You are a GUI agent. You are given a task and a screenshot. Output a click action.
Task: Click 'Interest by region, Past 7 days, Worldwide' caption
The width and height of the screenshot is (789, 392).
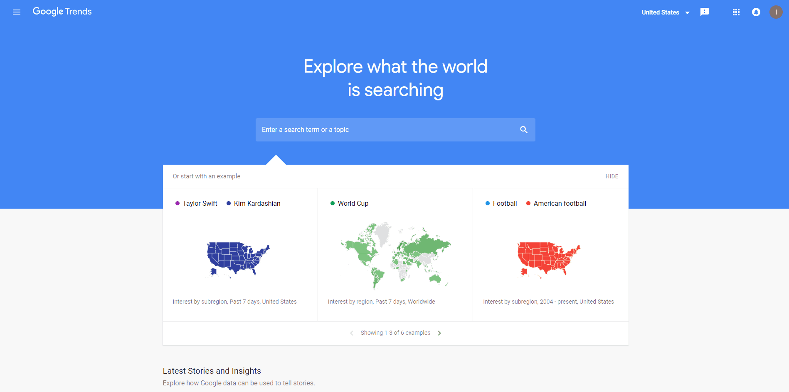click(382, 302)
